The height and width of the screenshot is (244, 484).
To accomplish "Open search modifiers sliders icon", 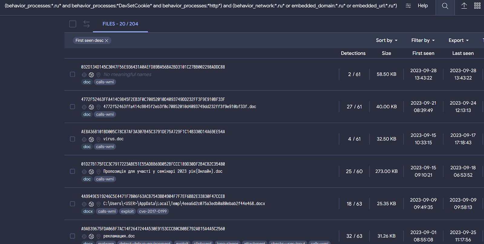I will tap(408, 6).
